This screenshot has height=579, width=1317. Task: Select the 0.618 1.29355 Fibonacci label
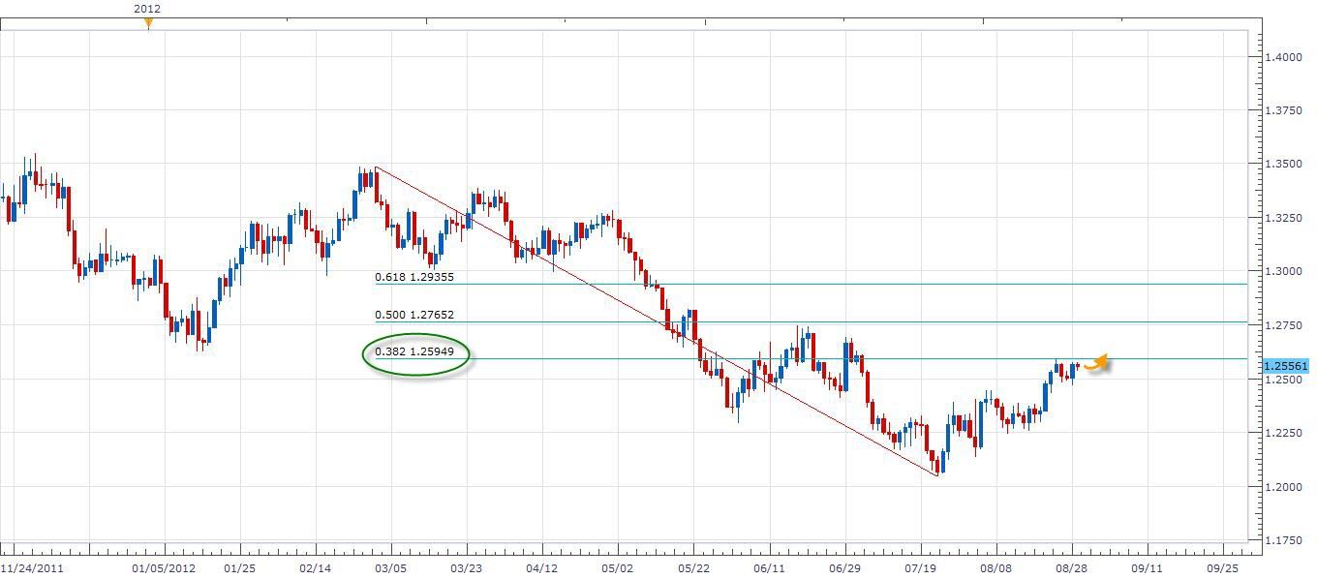coord(414,277)
